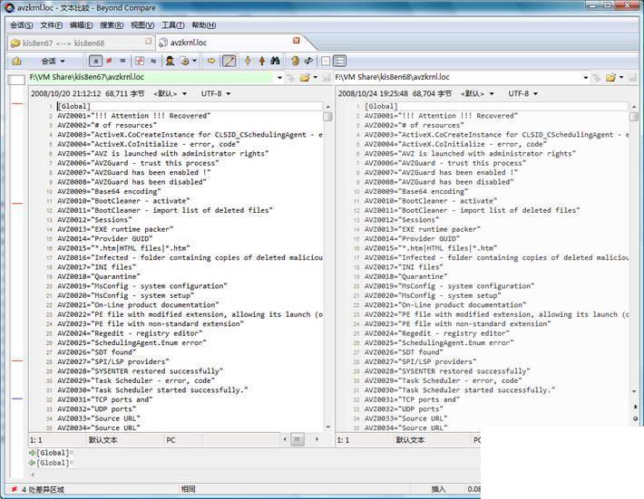This screenshot has height=499, width=644.
Task: Open 视图(V) menu
Action: 142,25
